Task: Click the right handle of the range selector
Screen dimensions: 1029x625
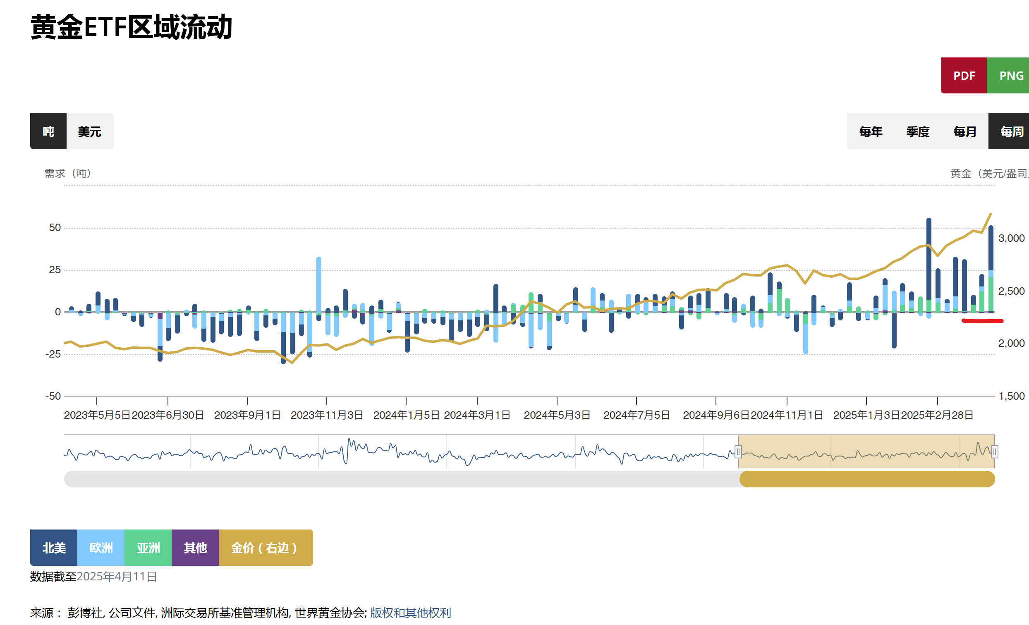Action: coord(994,451)
